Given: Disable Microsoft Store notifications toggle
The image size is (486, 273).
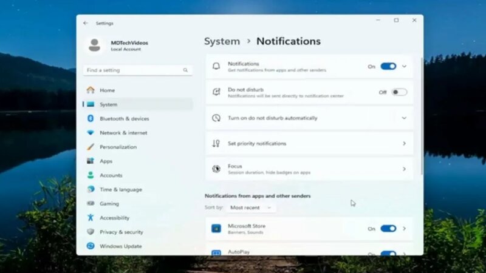Looking at the screenshot, I should [x=388, y=229].
